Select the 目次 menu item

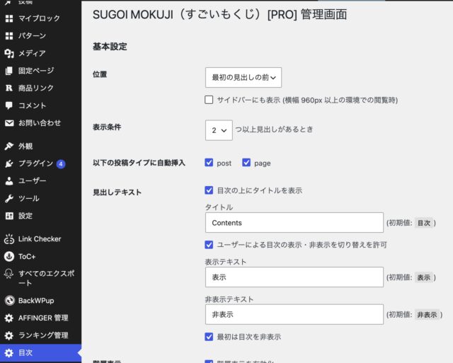[x=40, y=353]
